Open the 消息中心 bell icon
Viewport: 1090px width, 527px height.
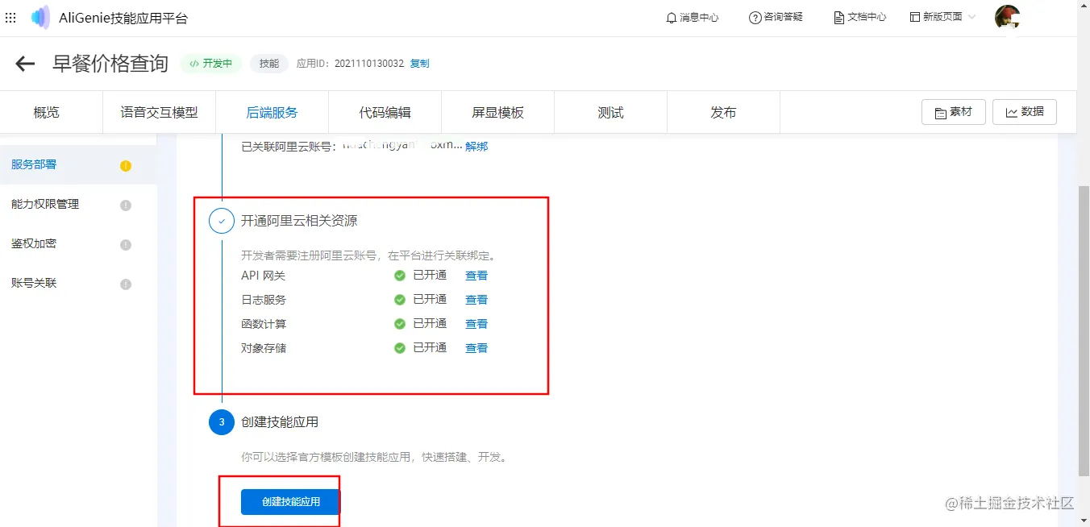(671, 17)
